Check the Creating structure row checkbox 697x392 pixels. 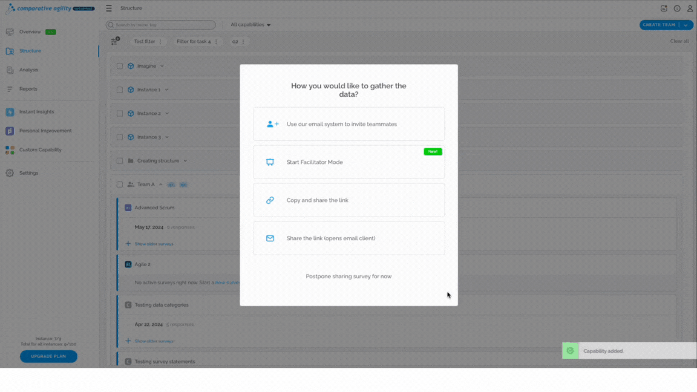pyautogui.click(x=120, y=161)
